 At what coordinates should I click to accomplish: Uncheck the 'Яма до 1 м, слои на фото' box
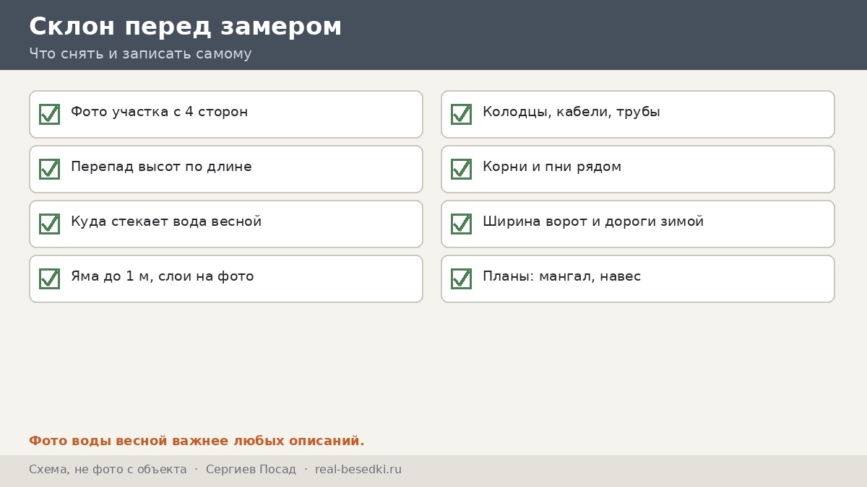[49, 278]
